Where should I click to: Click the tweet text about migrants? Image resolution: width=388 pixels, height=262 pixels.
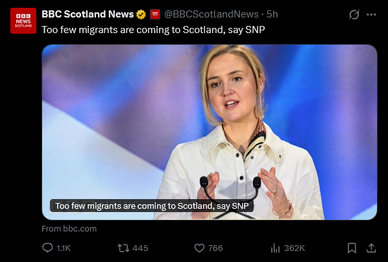(153, 30)
